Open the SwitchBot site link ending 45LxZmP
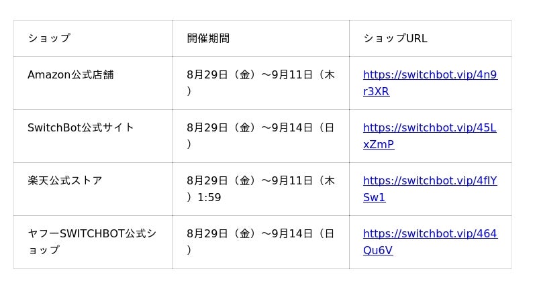The height and width of the screenshot is (289, 537). (430, 128)
